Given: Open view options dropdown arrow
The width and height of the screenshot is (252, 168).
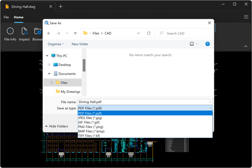Looking at the screenshot, I should pyautogui.click(x=197, y=44).
